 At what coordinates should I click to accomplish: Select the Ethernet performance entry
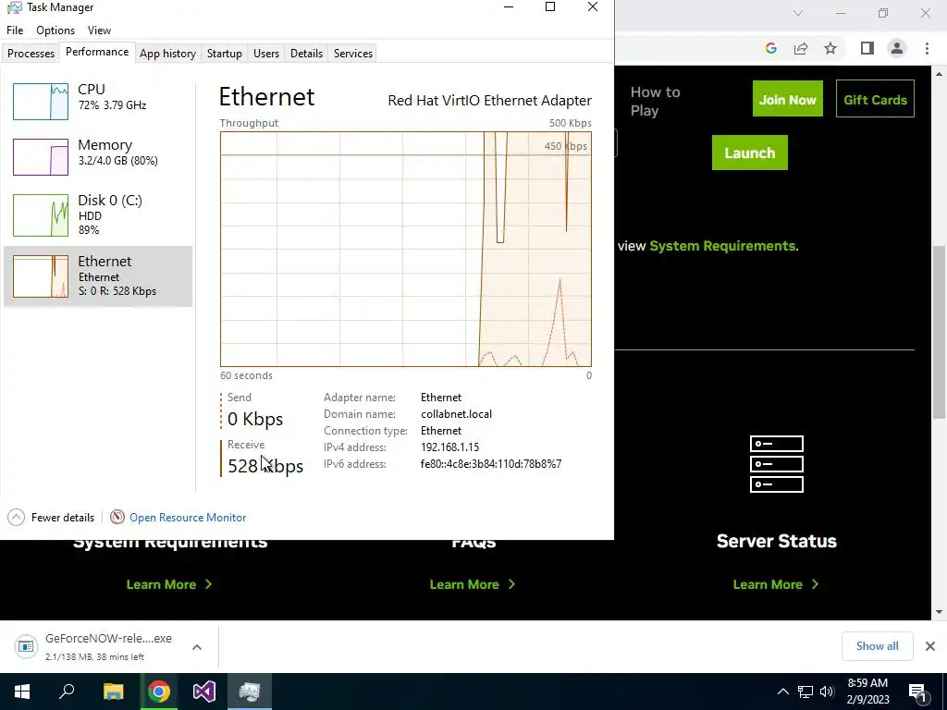click(x=98, y=275)
